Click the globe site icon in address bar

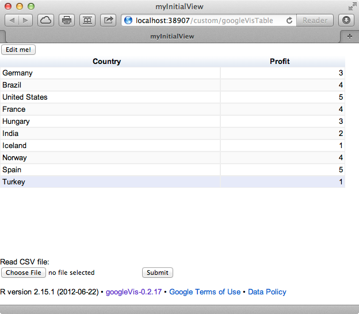pyautogui.click(x=128, y=20)
